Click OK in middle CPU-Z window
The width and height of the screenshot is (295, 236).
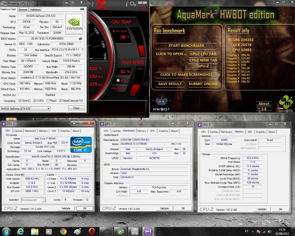(x=183, y=208)
